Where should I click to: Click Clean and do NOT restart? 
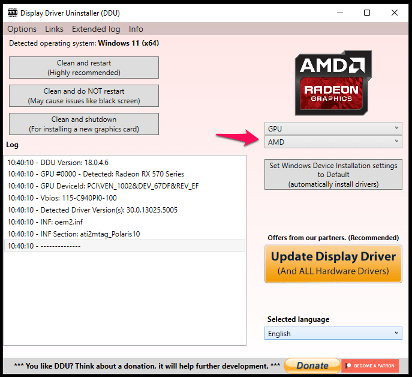84,96
